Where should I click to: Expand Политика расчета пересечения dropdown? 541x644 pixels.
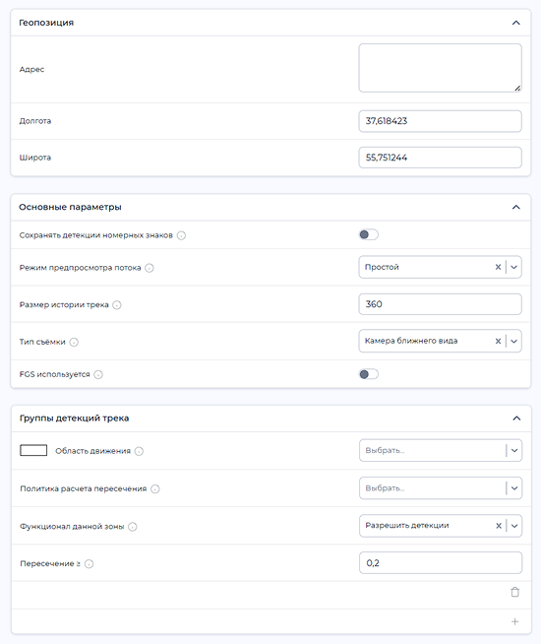[441, 488]
